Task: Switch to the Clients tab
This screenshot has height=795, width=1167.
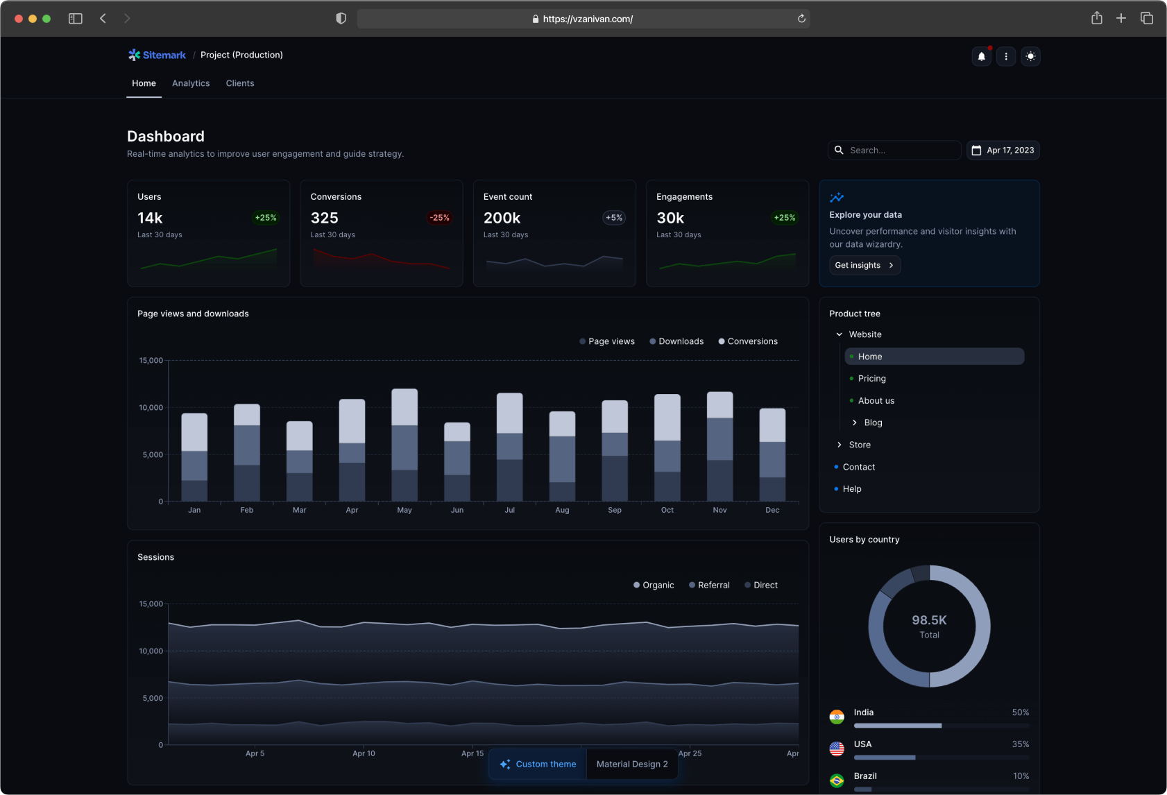Action: [240, 83]
